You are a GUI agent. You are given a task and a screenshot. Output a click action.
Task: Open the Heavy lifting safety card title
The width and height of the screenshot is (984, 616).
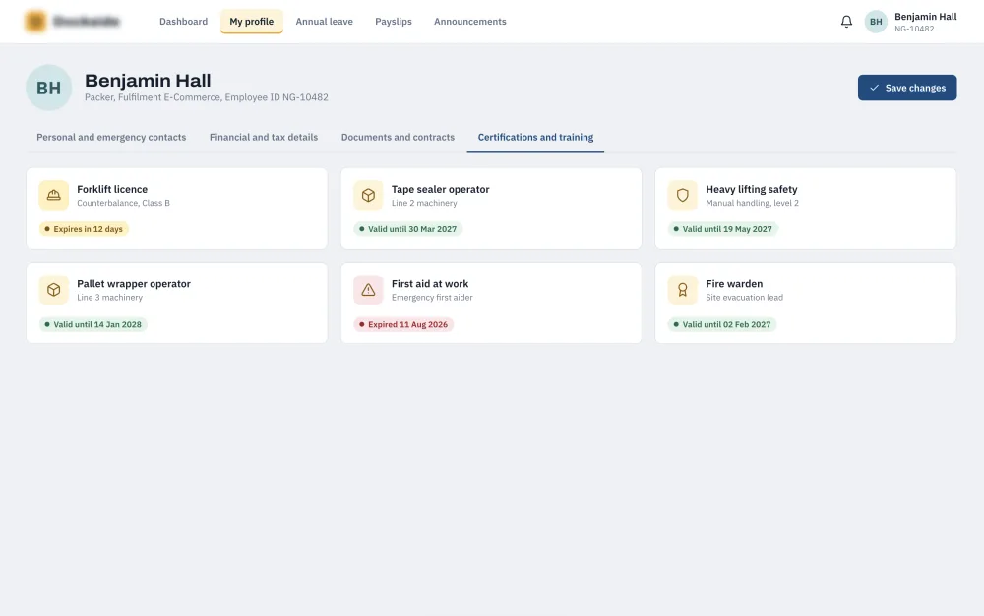752,190
